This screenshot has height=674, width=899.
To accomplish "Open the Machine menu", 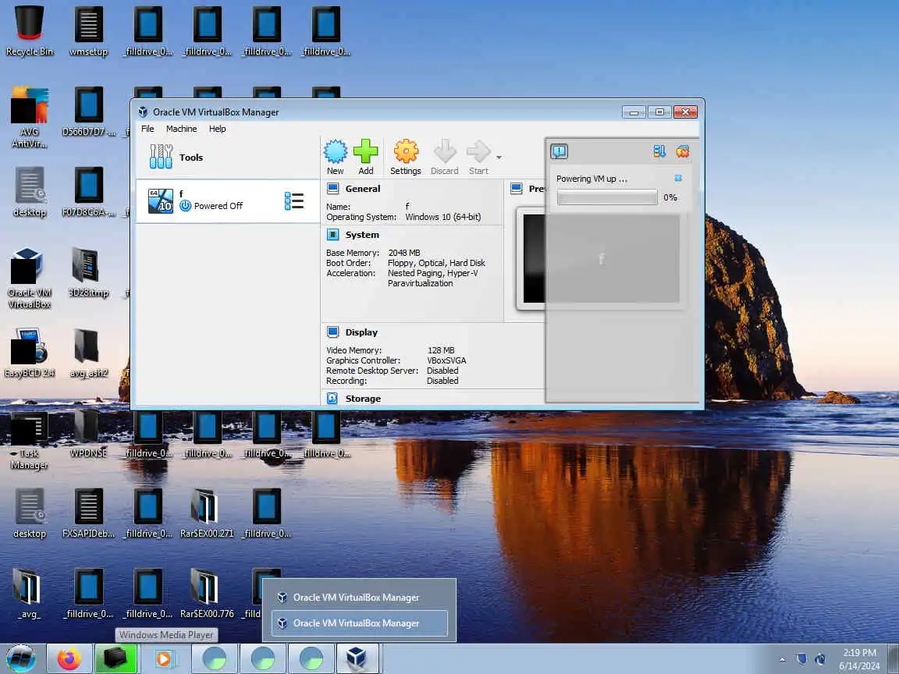I will [x=181, y=129].
